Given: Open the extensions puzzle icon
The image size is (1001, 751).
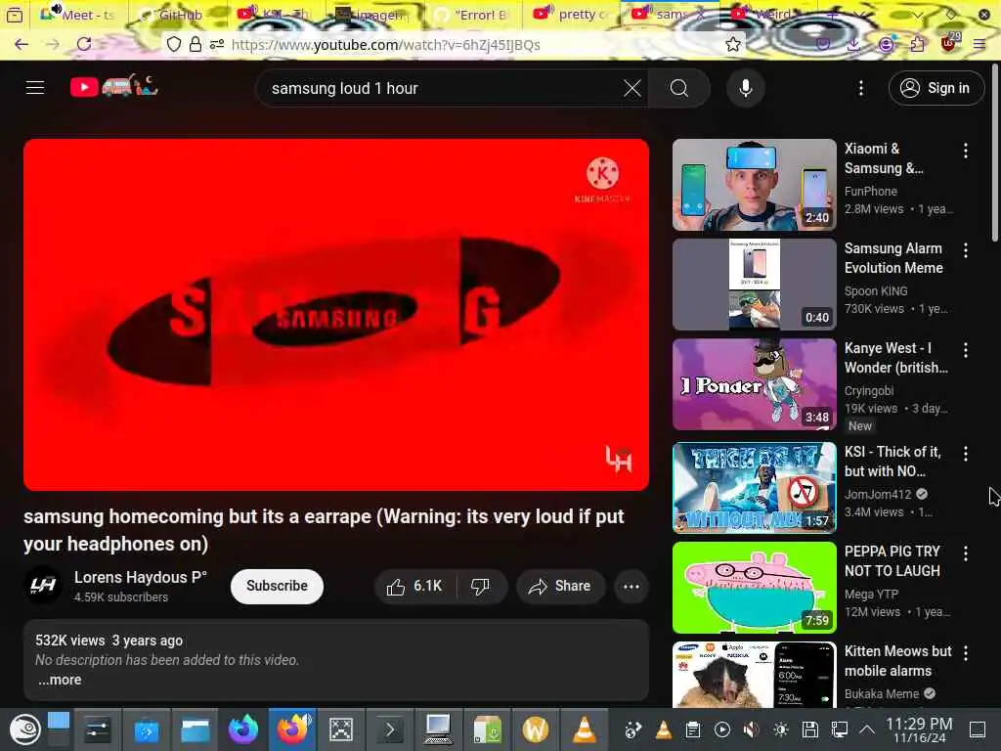Looking at the screenshot, I should (917, 44).
